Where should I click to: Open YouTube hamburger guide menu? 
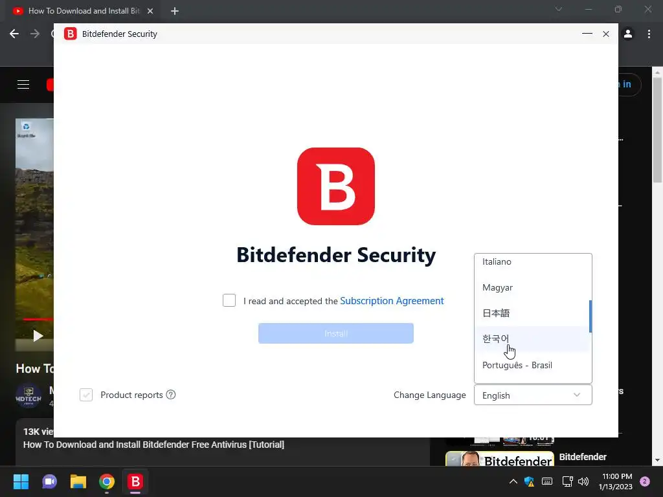pyautogui.click(x=23, y=85)
